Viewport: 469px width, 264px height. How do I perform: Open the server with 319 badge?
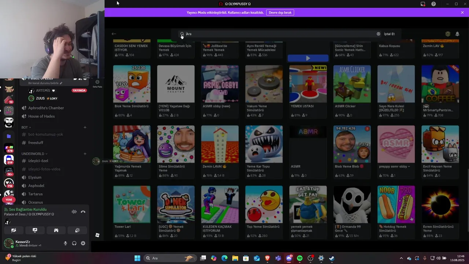click(9, 160)
